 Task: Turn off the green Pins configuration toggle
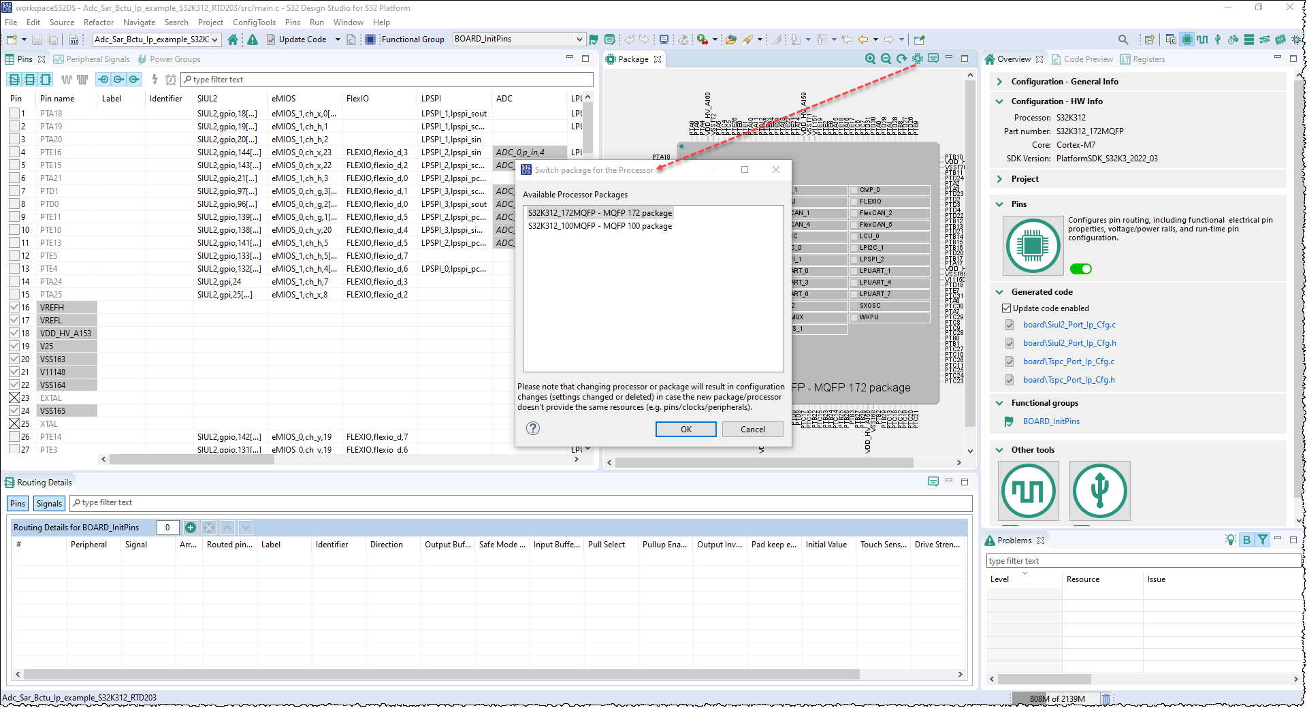1080,269
